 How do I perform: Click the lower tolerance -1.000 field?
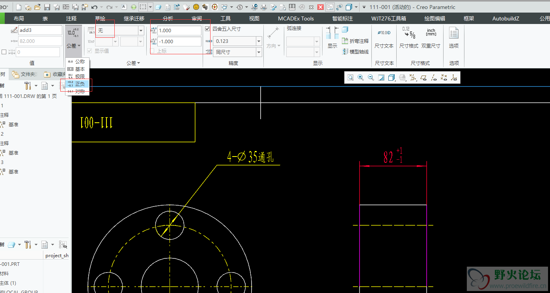click(x=179, y=41)
